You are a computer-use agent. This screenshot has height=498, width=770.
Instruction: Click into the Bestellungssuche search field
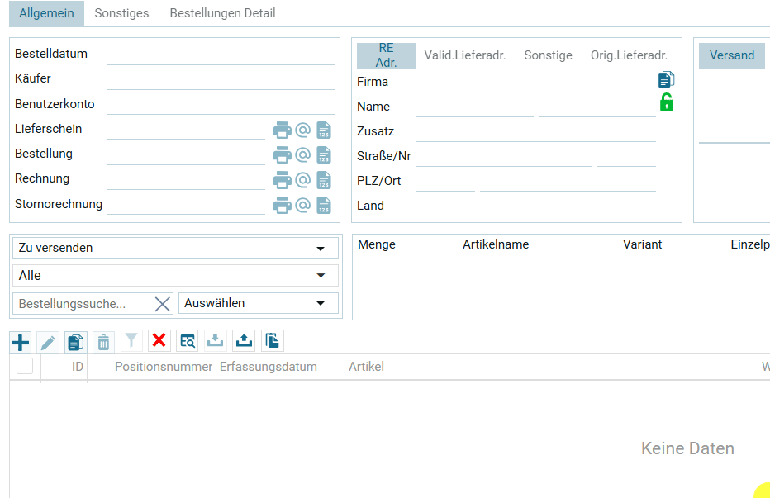[x=83, y=304]
